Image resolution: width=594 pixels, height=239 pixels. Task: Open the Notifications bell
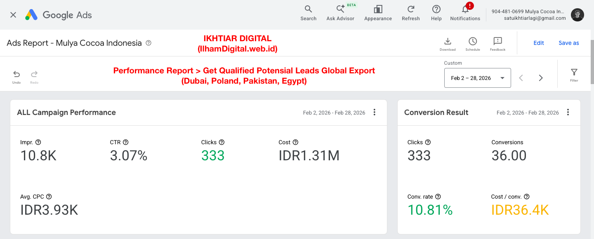(465, 13)
